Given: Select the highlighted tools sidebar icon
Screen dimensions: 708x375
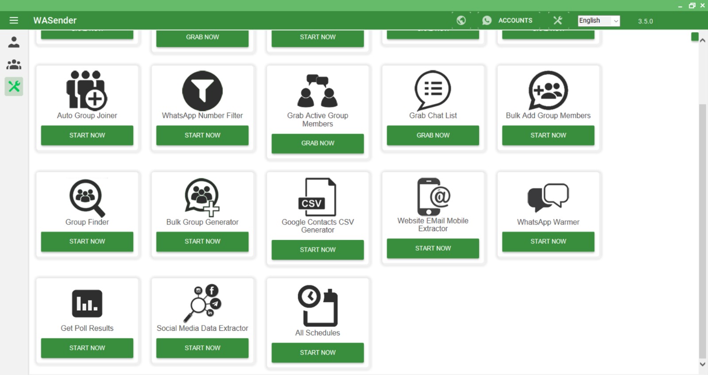Looking at the screenshot, I should point(14,86).
